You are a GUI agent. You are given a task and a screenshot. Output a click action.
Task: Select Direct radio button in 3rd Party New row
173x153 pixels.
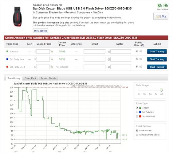click(x=141, y=59)
